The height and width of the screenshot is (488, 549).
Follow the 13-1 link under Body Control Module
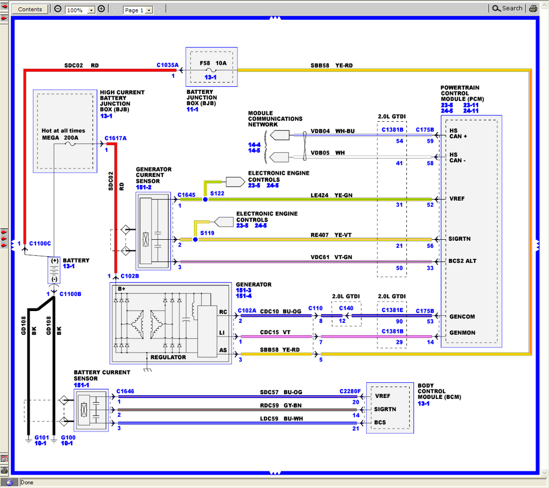tap(424, 403)
